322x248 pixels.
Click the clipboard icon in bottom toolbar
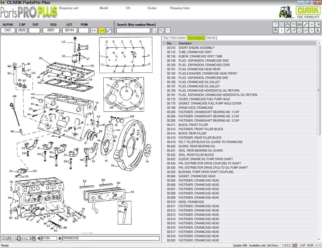click(33, 238)
